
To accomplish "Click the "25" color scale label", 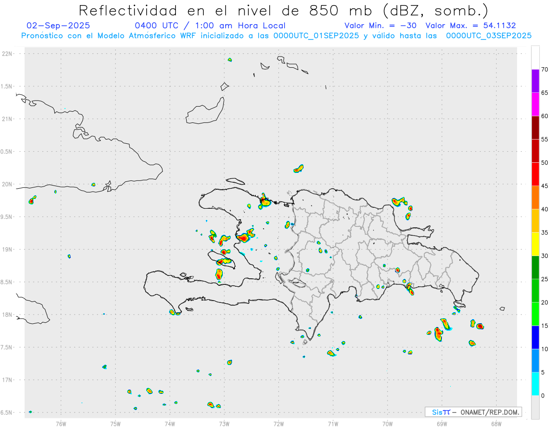I will click(544, 279).
